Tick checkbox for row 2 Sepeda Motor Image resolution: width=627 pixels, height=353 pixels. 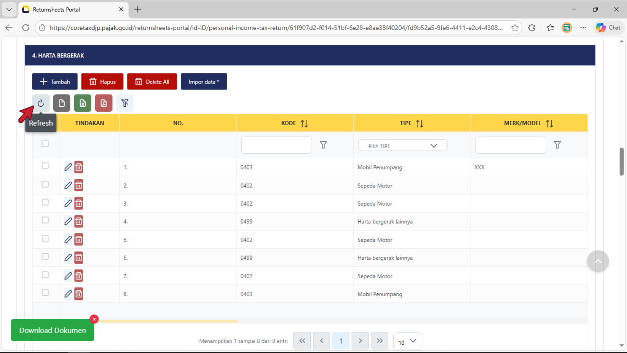pos(45,184)
